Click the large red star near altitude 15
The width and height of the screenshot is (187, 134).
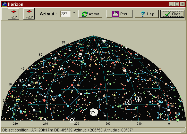(44, 100)
